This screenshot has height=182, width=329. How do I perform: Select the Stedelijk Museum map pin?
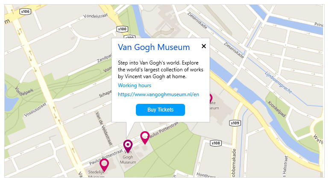point(104,165)
